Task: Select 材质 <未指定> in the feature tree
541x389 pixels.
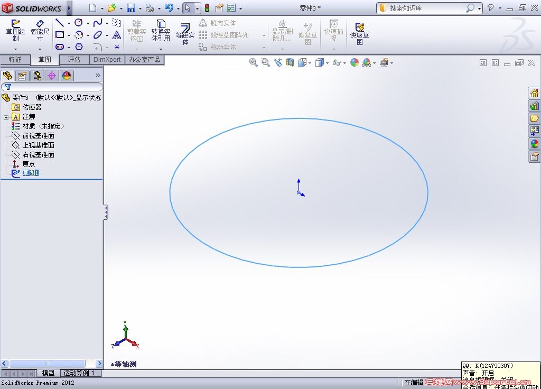Action: click(43, 126)
